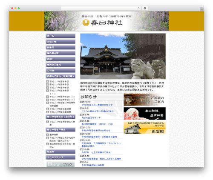
Task: Click arrow icon beside 平成２３年度神幸祭にて奉奏
Action: point(47,122)
